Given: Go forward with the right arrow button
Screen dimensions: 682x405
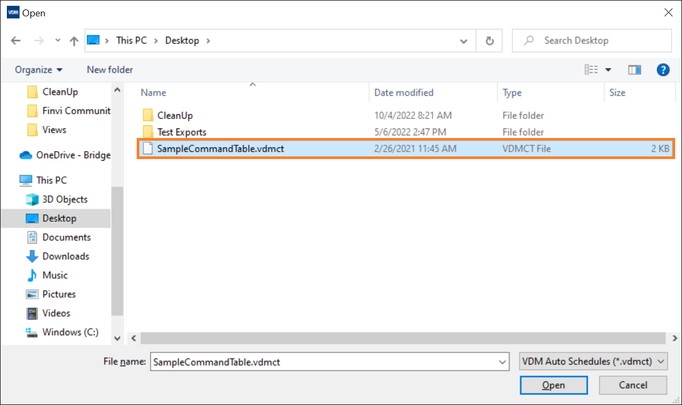Looking at the screenshot, I should [39, 41].
